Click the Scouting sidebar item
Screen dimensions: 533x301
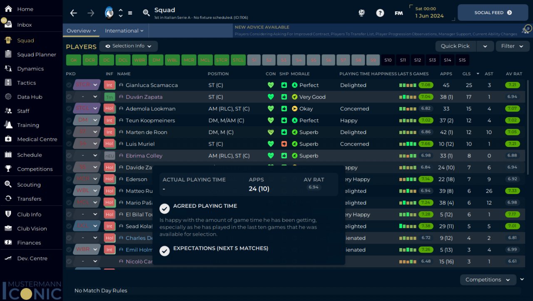point(29,184)
